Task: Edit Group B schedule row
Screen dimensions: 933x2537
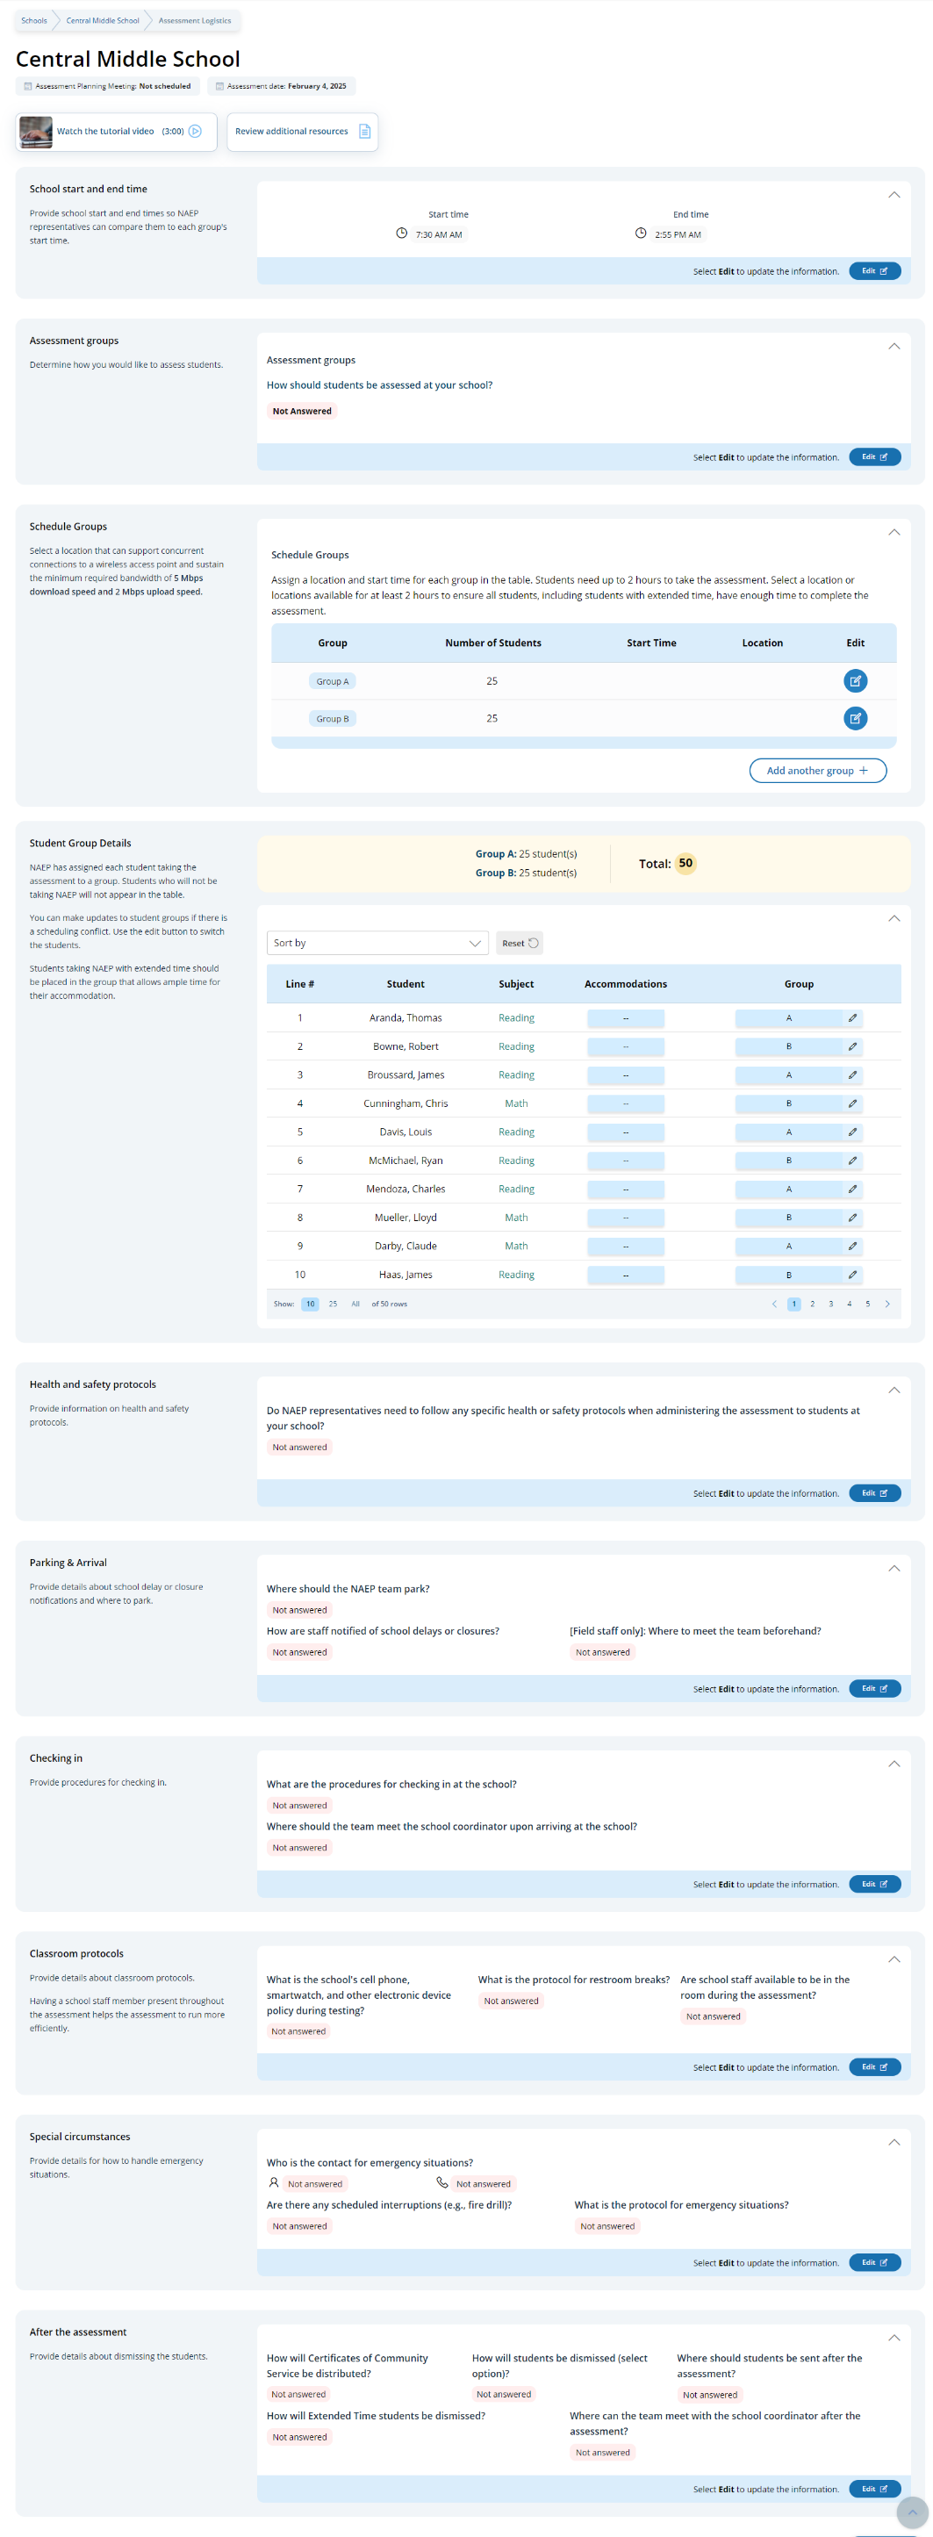Action: pyautogui.click(x=854, y=718)
